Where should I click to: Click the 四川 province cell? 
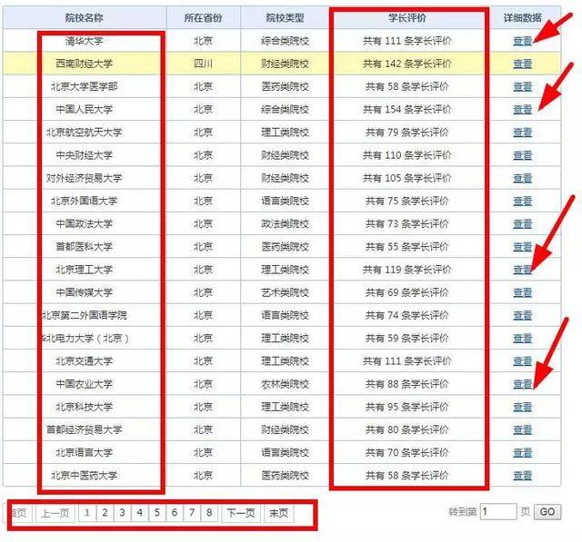[x=203, y=64]
